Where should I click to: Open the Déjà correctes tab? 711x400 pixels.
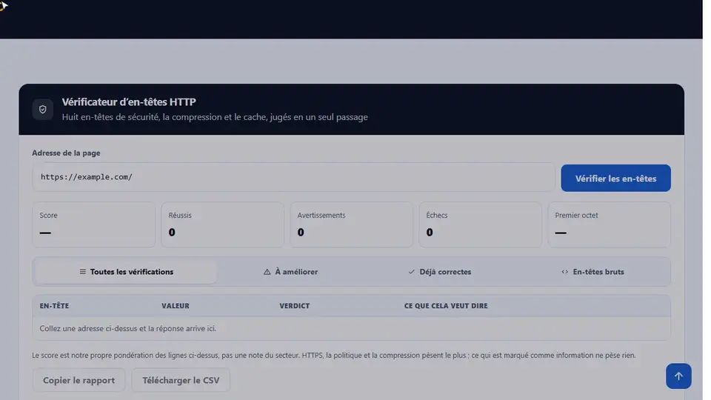pos(439,272)
